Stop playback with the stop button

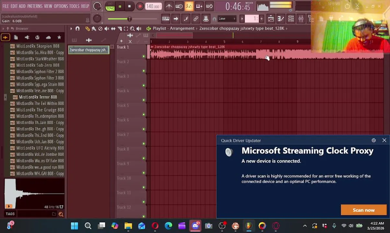coord(129,6)
